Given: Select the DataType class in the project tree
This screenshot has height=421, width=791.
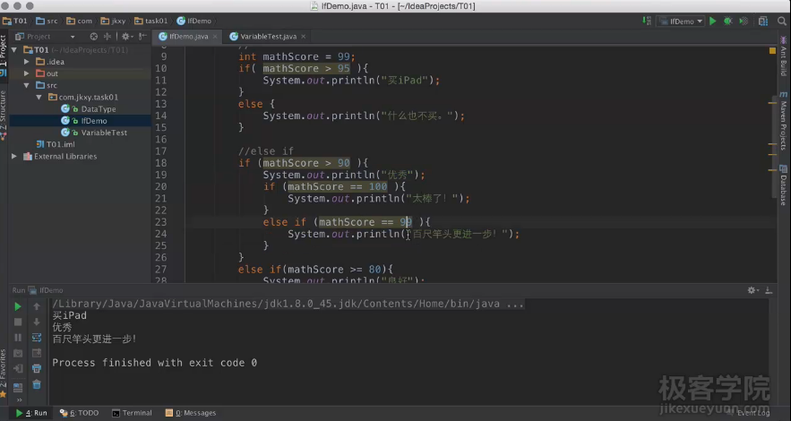Looking at the screenshot, I should pyautogui.click(x=98, y=109).
